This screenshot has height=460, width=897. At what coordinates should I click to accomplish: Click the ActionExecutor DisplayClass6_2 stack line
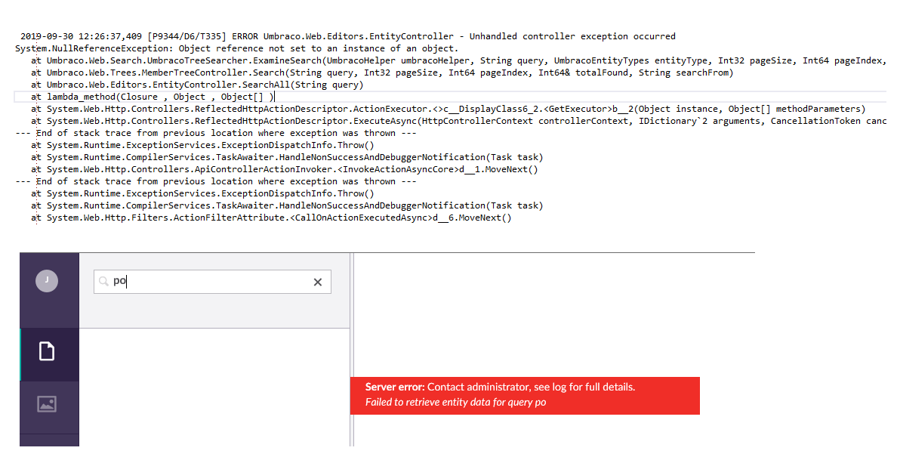click(448, 109)
